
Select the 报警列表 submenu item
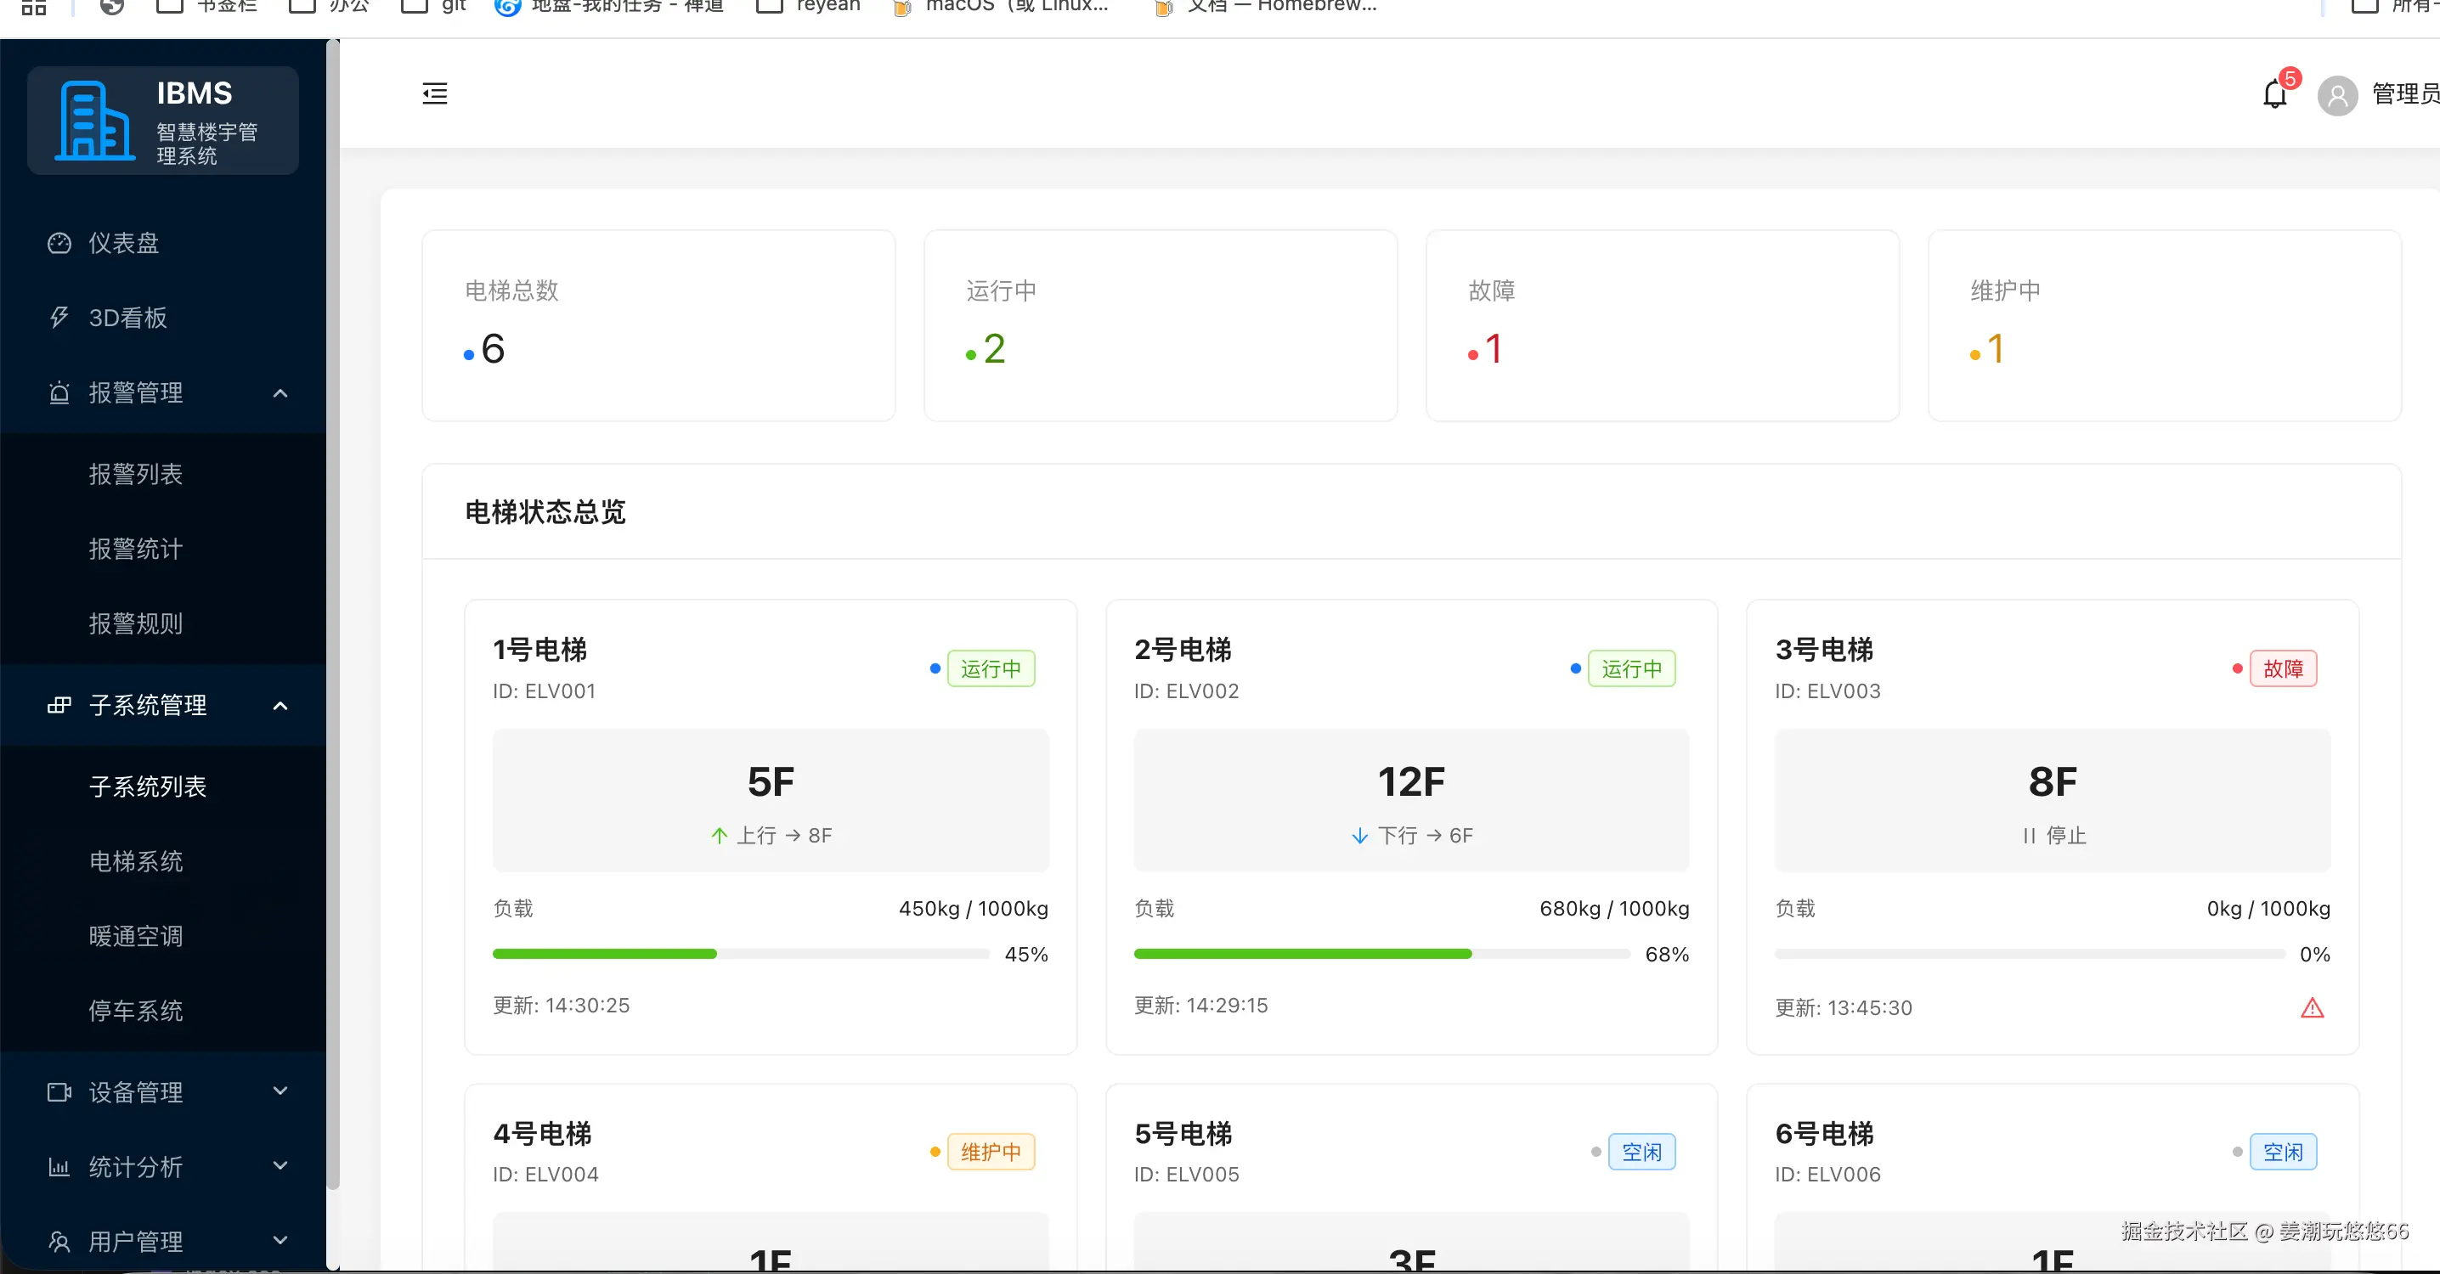click(x=135, y=474)
